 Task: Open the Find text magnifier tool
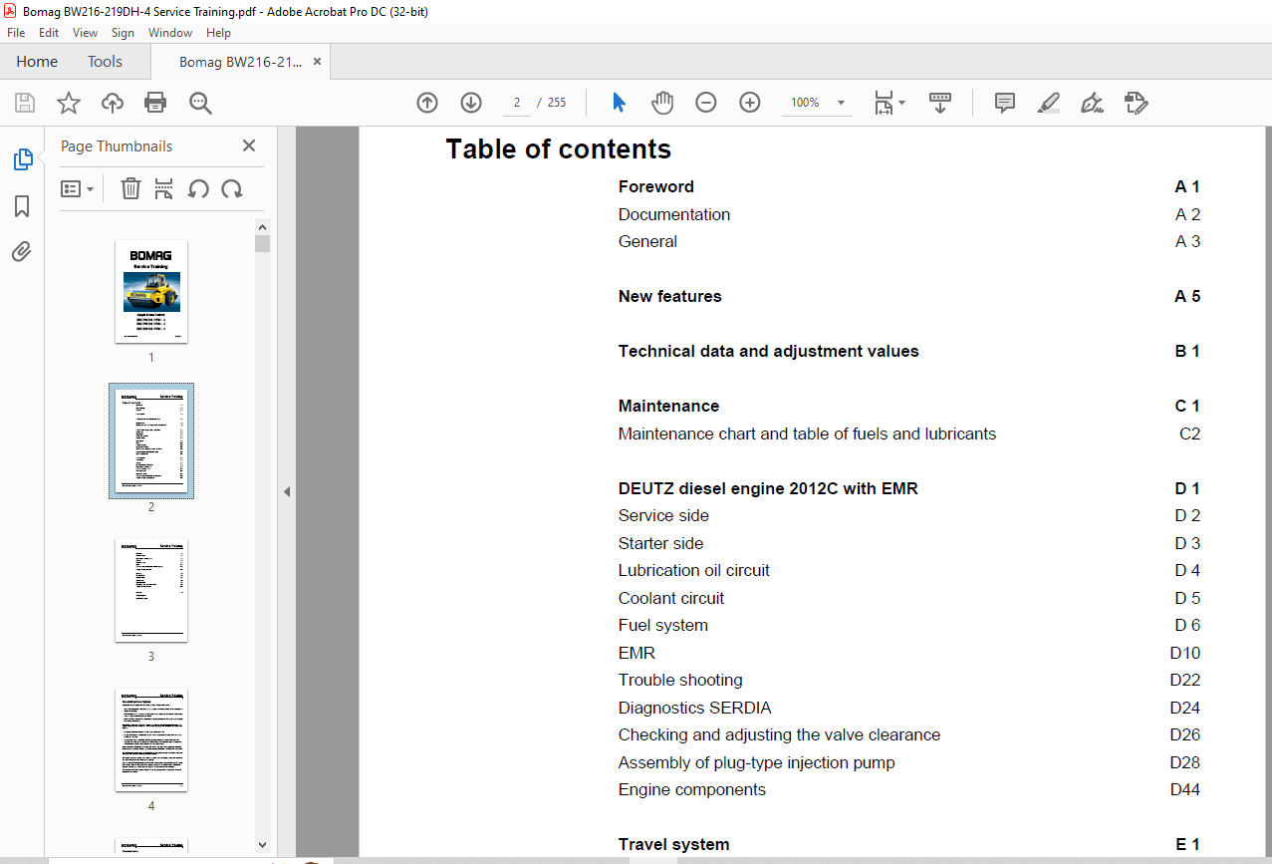point(200,103)
